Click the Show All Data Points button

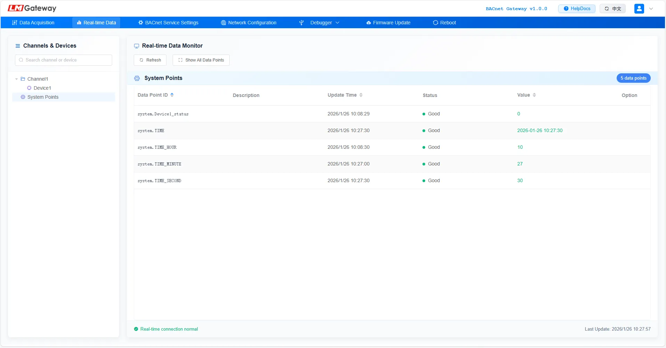[201, 60]
